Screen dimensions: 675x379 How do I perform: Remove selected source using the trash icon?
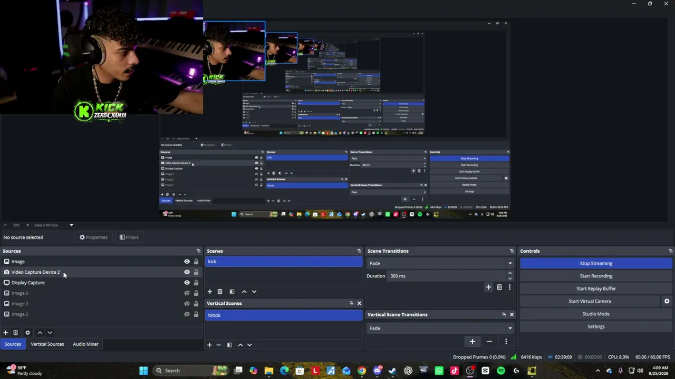point(15,333)
